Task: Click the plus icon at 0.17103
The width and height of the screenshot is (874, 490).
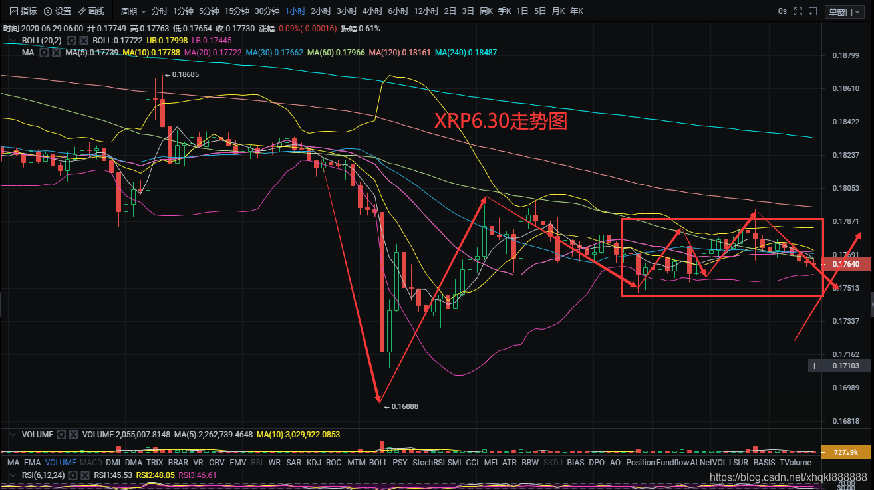Action: tap(815, 366)
